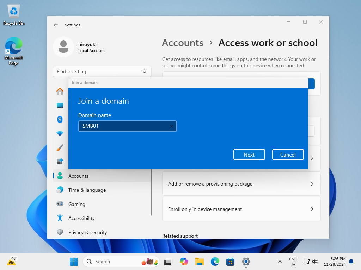Open the Network Wi-Fi icon in sidebar
The height and width of the screenshot is (270, 361).
tap(60, 133)
